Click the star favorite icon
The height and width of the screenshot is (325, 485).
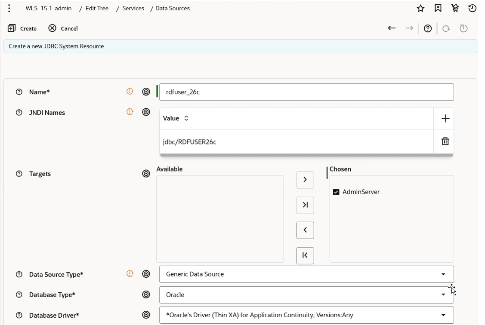tap(421, 8)
